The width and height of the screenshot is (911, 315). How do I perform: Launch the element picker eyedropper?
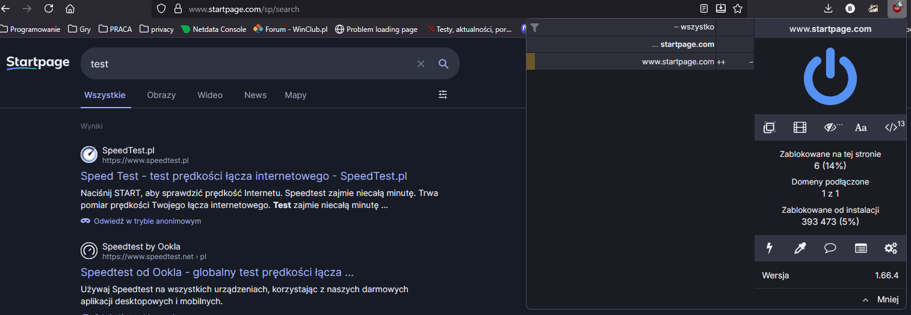pyautogui.click(x=800, y=248)
